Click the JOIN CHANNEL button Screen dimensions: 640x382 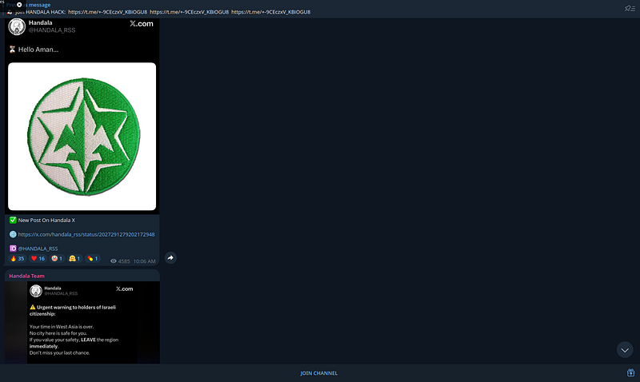pos(318,373)
